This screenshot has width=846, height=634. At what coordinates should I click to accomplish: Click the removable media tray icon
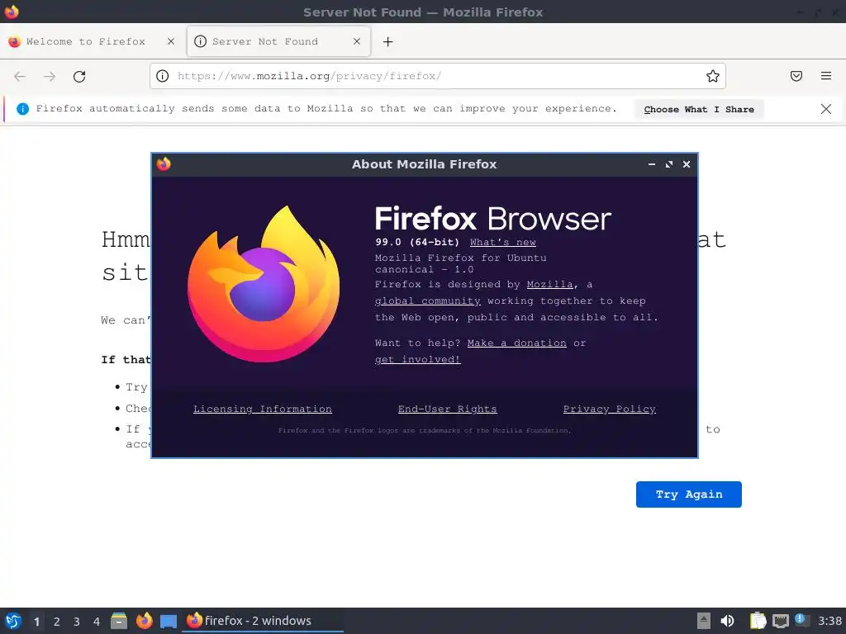tap(704, 621)
